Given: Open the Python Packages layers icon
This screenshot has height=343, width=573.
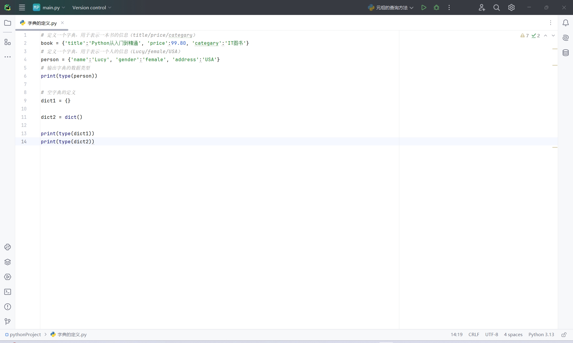Looking at the screenshot, I should [x=7, y=262].
